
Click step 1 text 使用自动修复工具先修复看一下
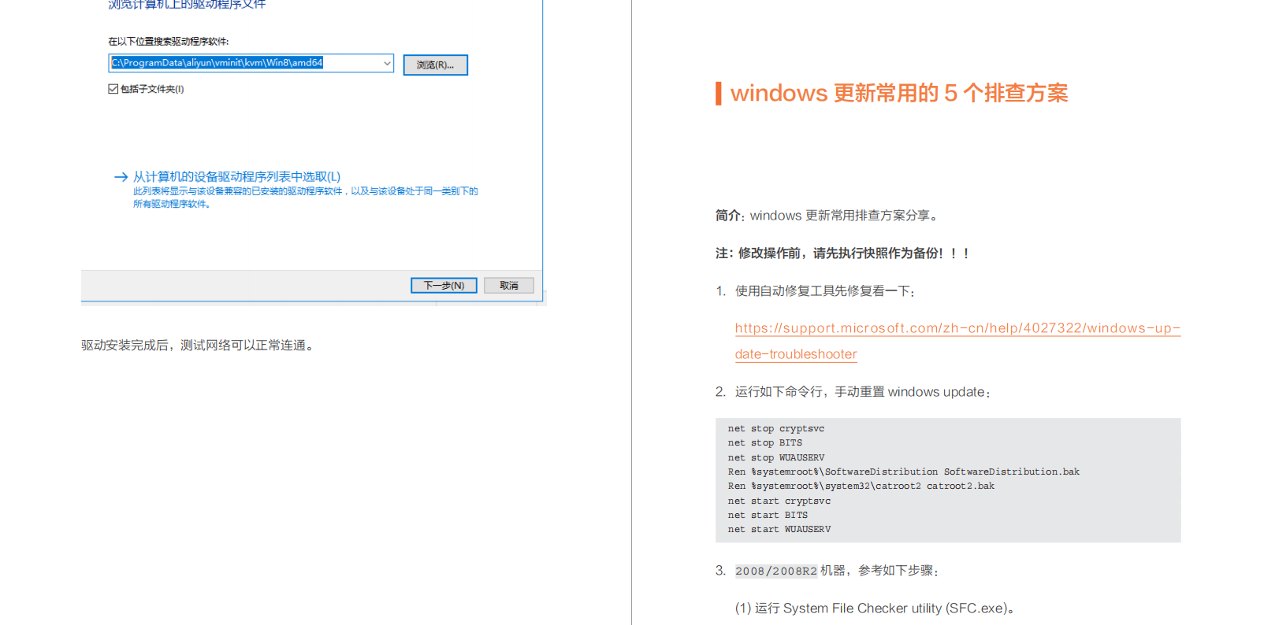tap(825, 290)
